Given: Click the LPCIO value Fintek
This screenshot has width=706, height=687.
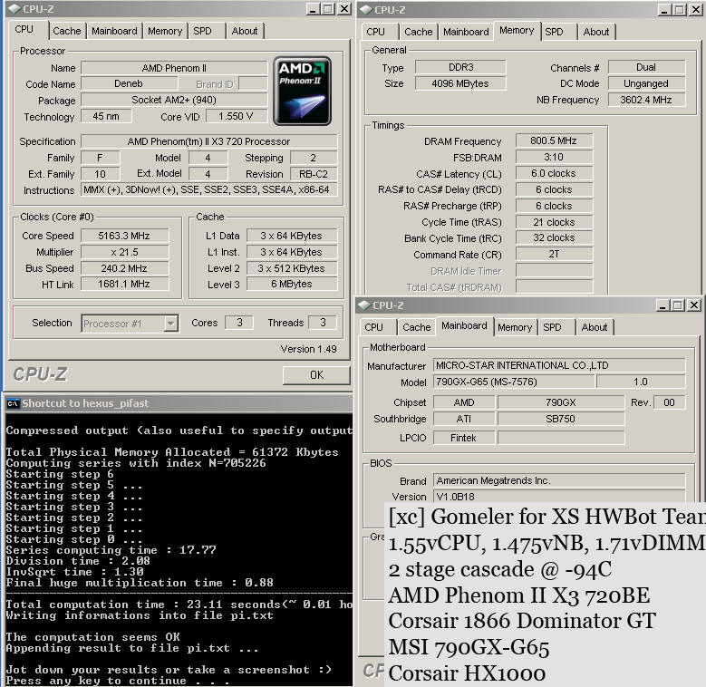Looking at the screenshot, I should click(464, 438).
